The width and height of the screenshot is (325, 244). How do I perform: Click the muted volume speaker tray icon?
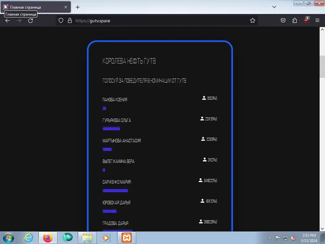coord(293,238)
